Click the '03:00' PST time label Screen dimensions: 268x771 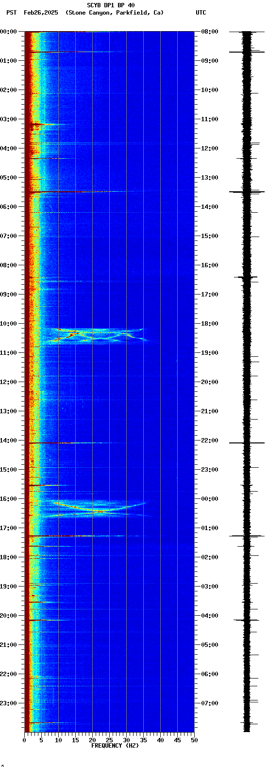9,119
